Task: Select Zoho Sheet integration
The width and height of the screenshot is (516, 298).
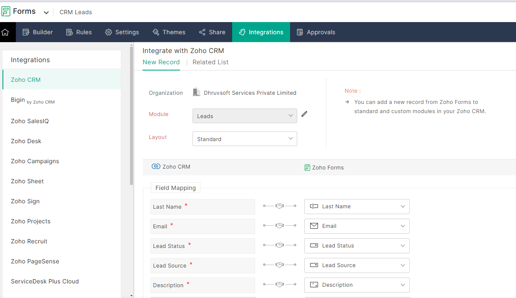Action: (62, 181)
